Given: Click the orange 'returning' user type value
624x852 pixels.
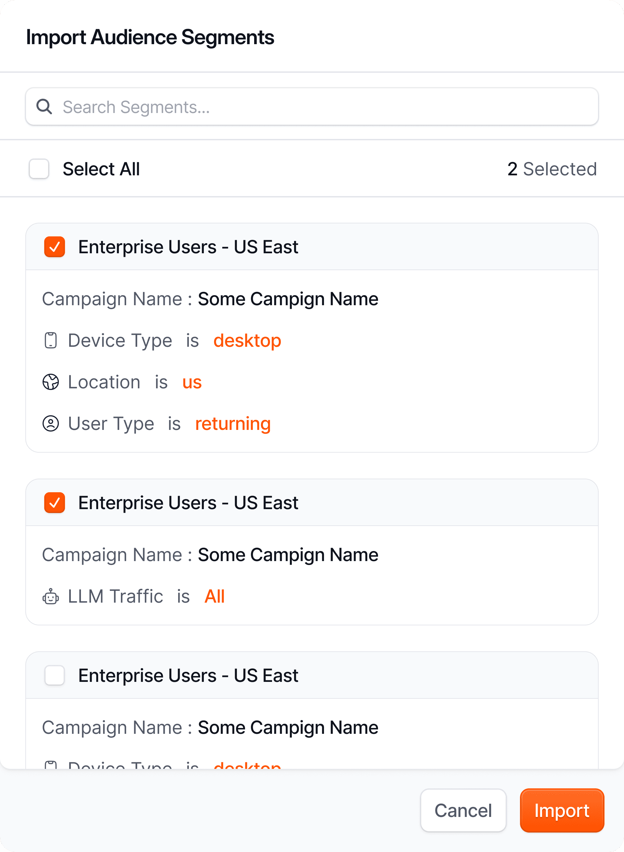Looking at the screenshot, I should point(233,423).
